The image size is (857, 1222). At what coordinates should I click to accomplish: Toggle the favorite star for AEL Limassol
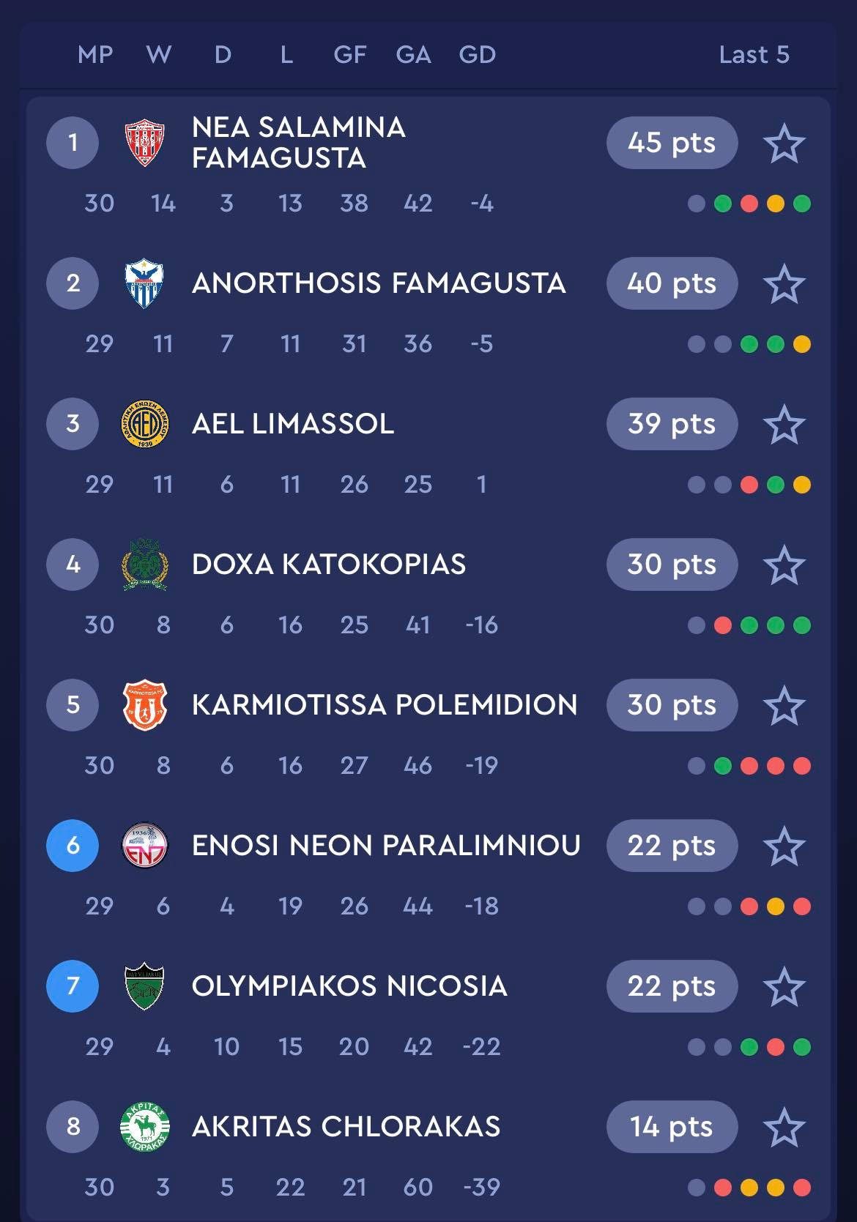click(x=784, y=425)
